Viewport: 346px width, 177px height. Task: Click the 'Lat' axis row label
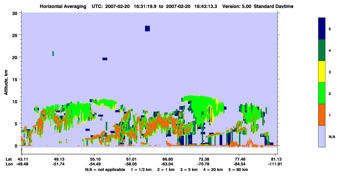pos(9,159)
